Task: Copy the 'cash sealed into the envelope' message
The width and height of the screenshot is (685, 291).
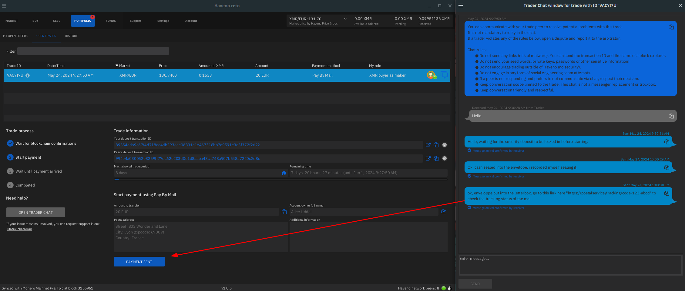Action: point(667,167)
